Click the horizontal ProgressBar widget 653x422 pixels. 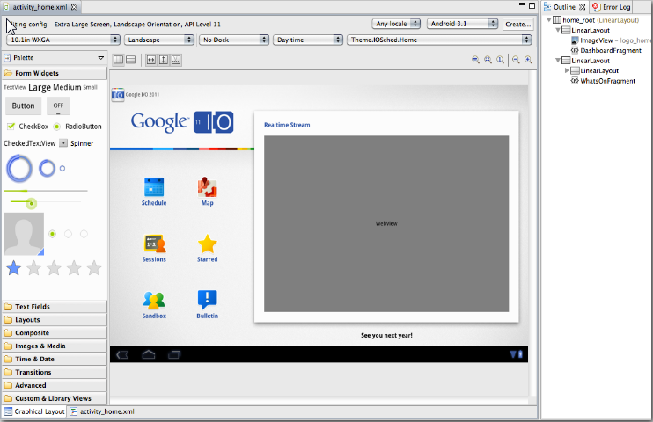[x=46, y=191]
